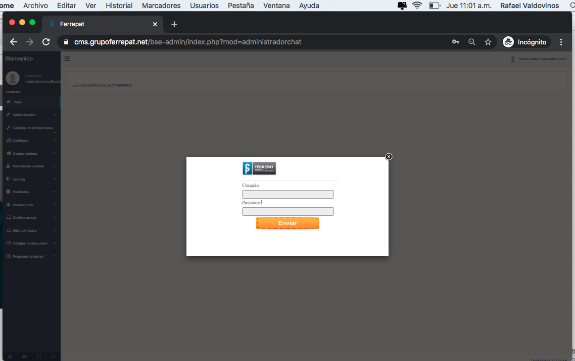575x361 pixels.
Task: Click the user avatar in the sidebar
Action: (x=13, y=78)
